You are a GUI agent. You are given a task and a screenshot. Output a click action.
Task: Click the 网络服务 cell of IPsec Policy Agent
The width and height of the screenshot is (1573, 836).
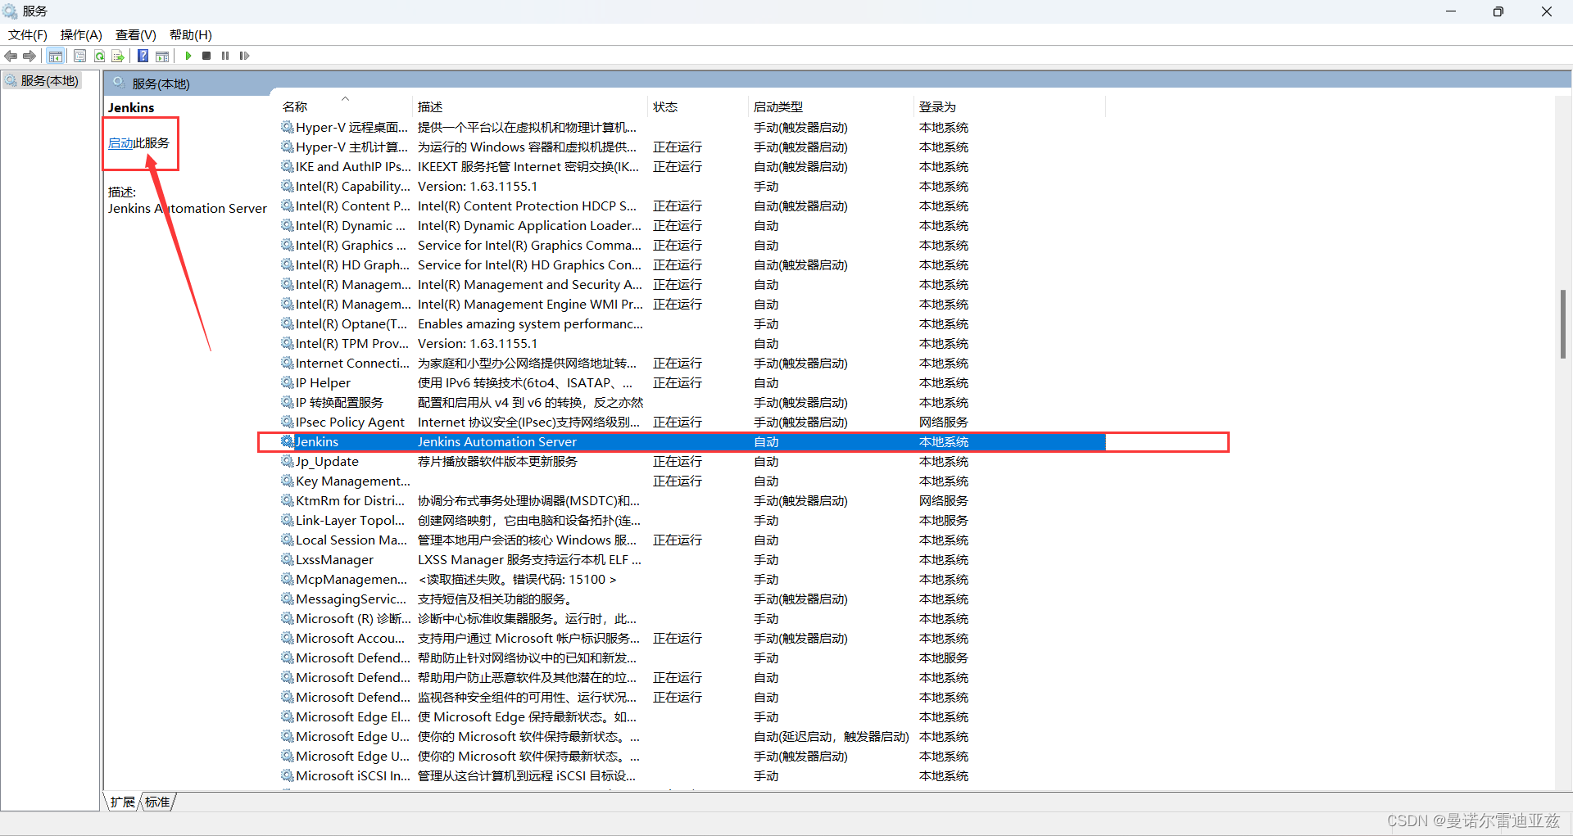point(943,422)
